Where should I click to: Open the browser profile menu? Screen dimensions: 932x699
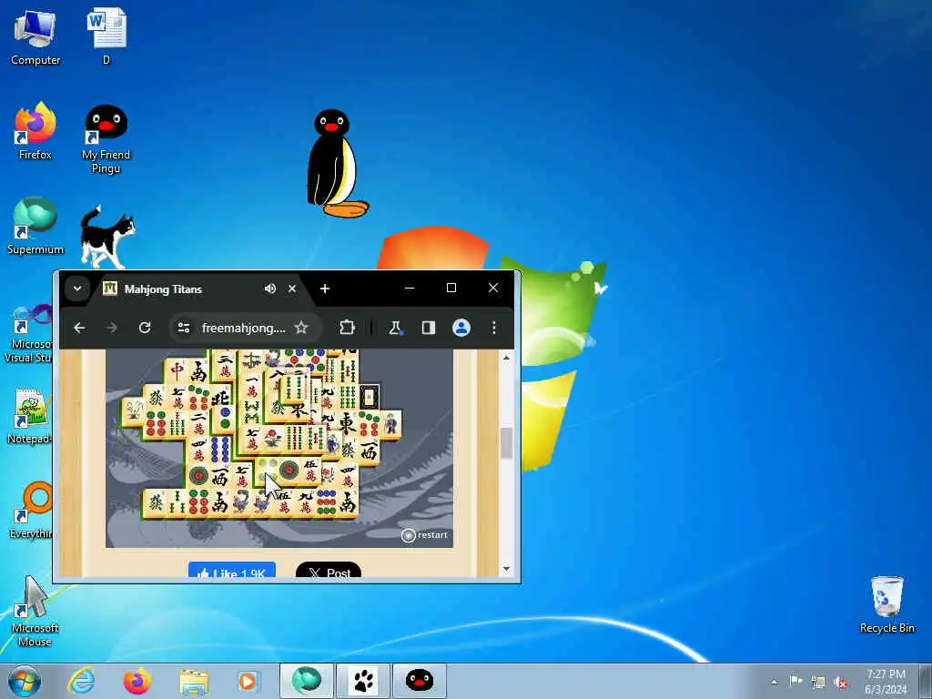coord(461,328)
